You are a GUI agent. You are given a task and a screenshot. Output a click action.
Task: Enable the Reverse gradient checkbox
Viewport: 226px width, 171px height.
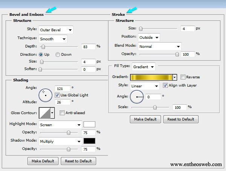point(183,77)
